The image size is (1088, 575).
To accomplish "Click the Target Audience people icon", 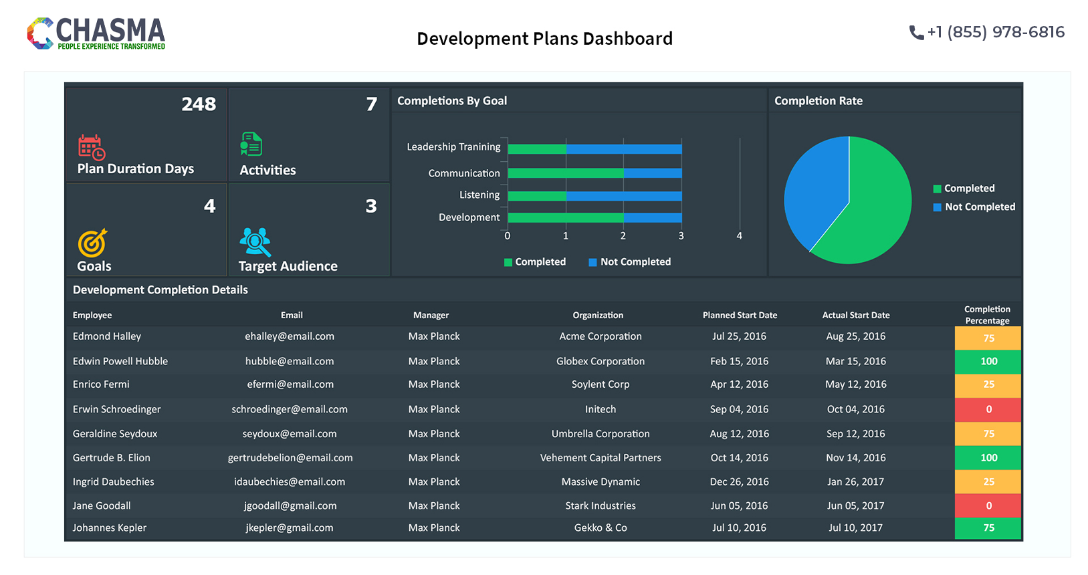I will pyautogui.click(x=255, y=242).
